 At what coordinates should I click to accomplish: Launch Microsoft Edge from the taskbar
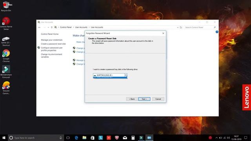coord(76,137)
